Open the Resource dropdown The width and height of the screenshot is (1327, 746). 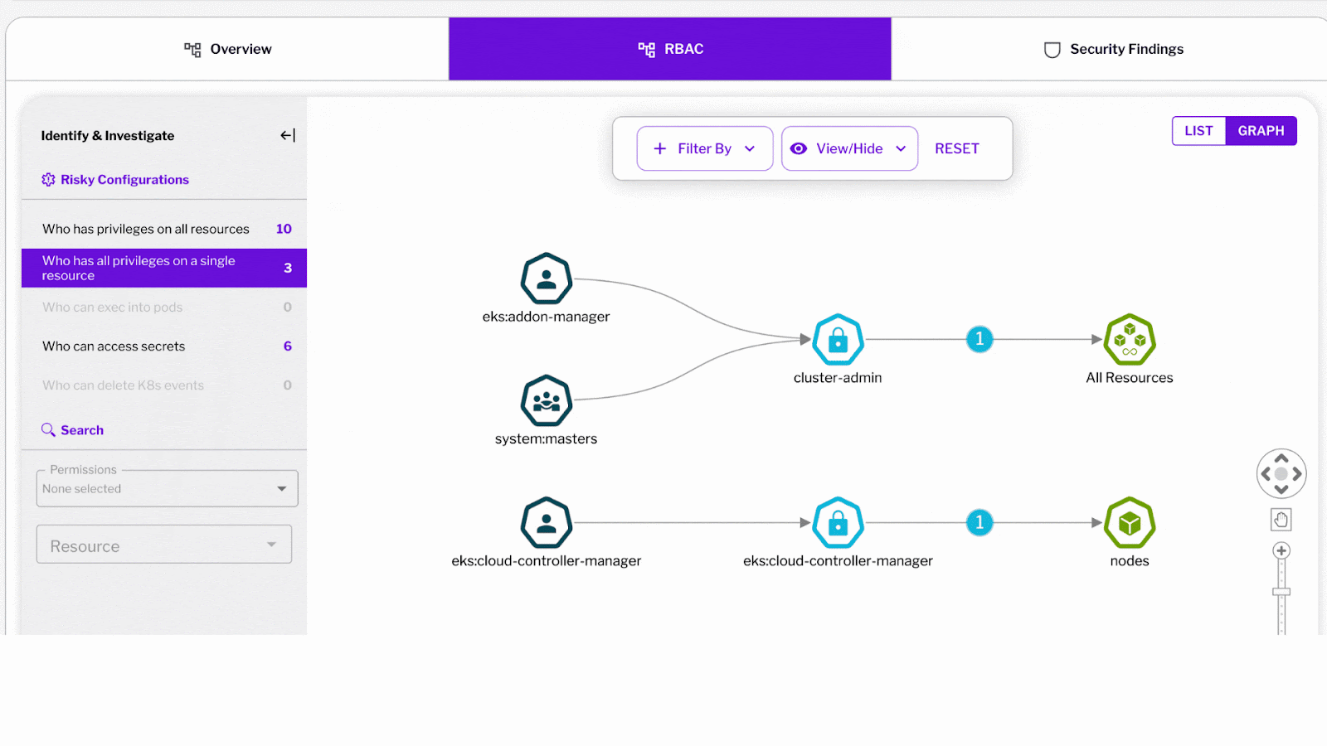pos(164,545)
